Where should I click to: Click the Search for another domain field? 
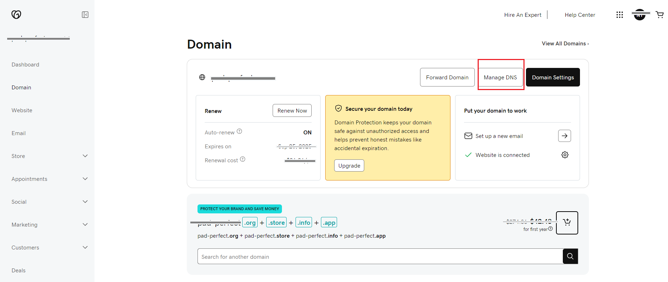pos(380,257)
